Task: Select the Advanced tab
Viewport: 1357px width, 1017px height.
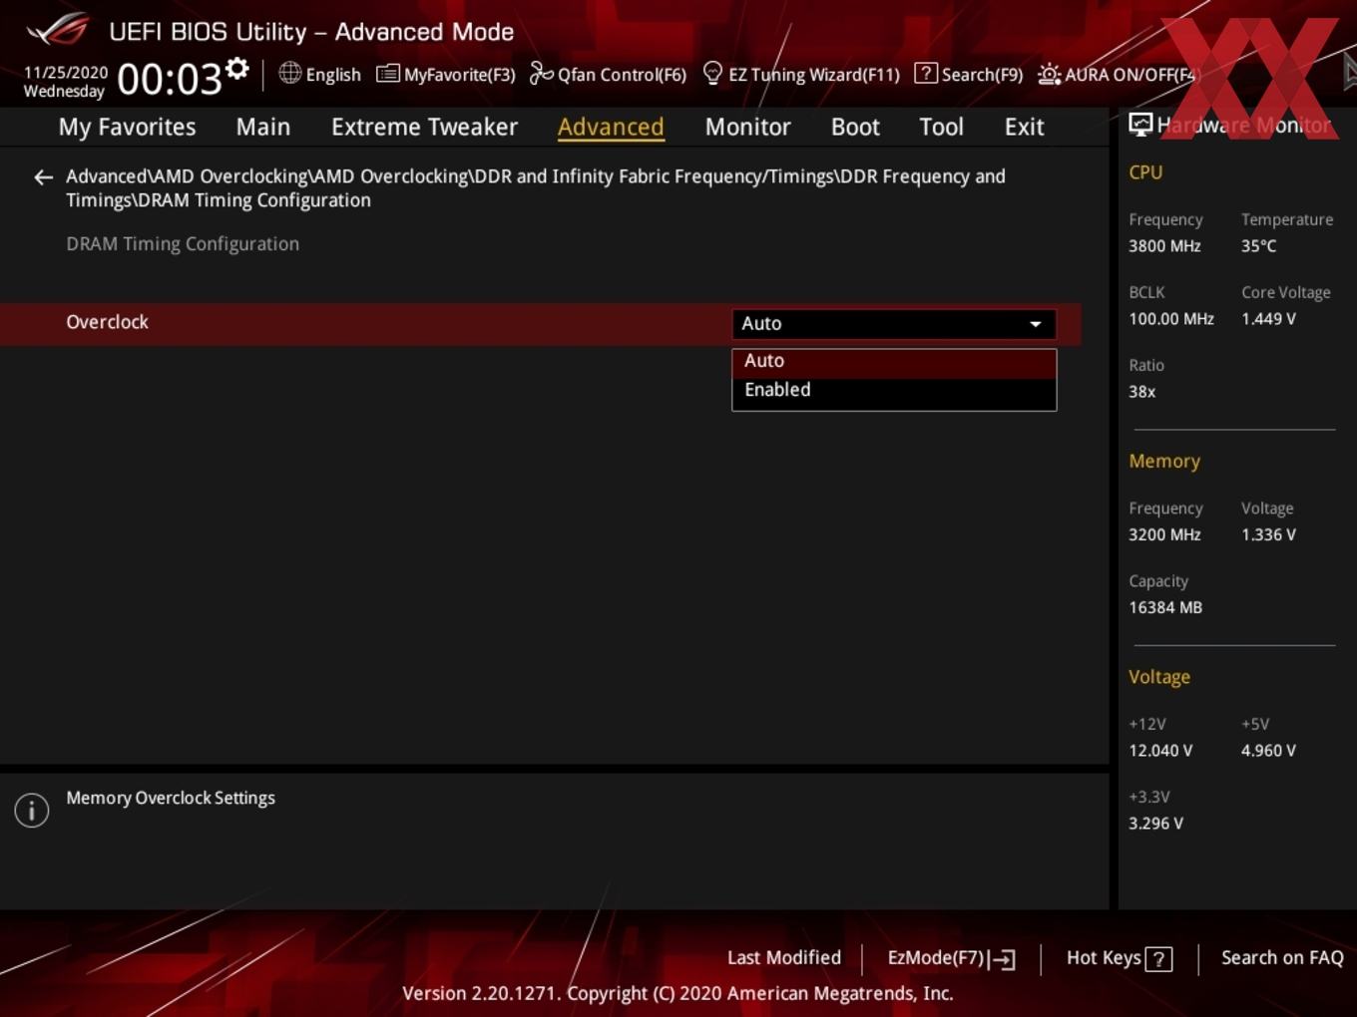Action: (611, 127)
